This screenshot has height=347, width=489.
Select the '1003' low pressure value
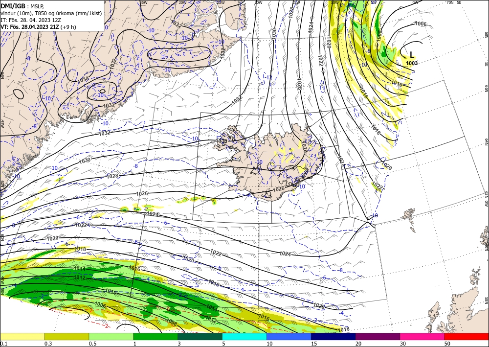412,63
